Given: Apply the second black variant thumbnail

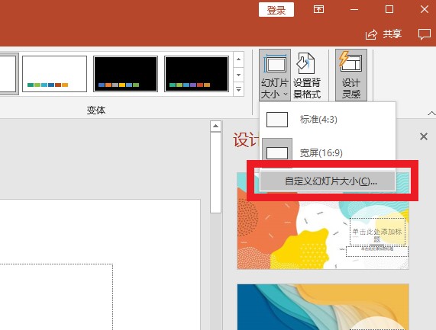Looking at the screenshot, I should 196,74.
